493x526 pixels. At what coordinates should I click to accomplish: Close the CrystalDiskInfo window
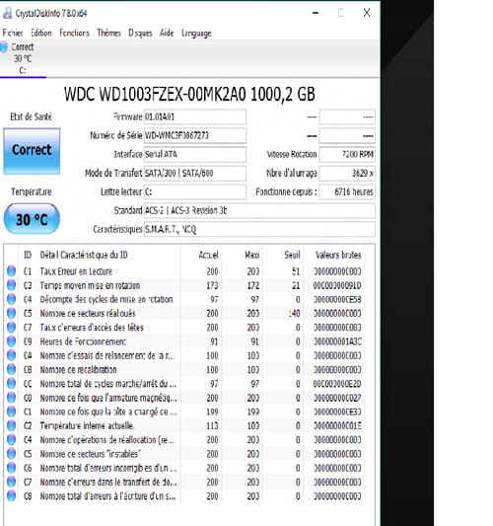[367, 13]
